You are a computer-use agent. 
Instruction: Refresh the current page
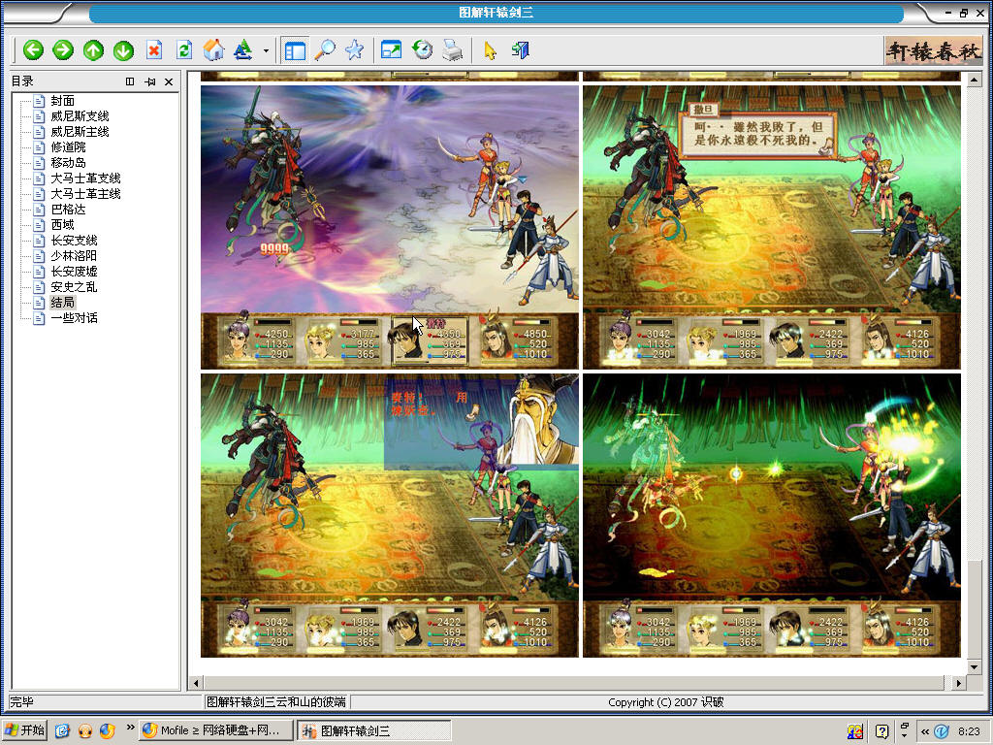tap(183, 50)
